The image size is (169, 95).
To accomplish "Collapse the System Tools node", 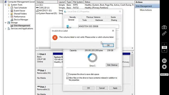I will click(x=6, y=5).
